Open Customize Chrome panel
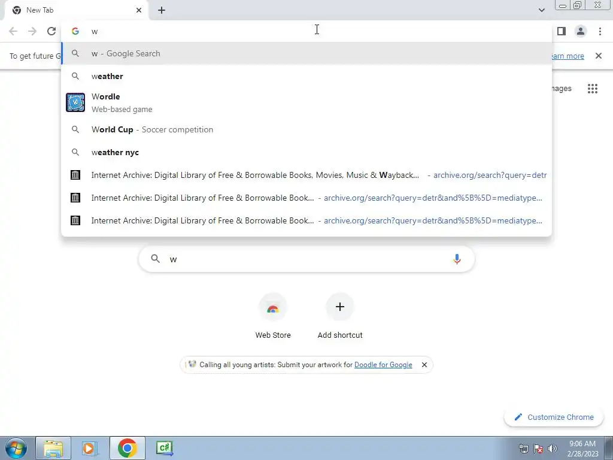 [x=554, y=417]
